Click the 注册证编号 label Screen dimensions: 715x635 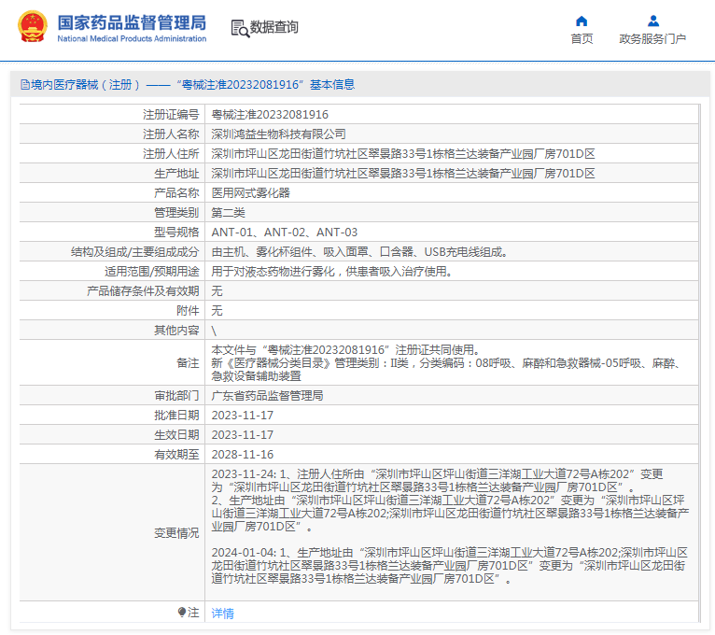171,115
